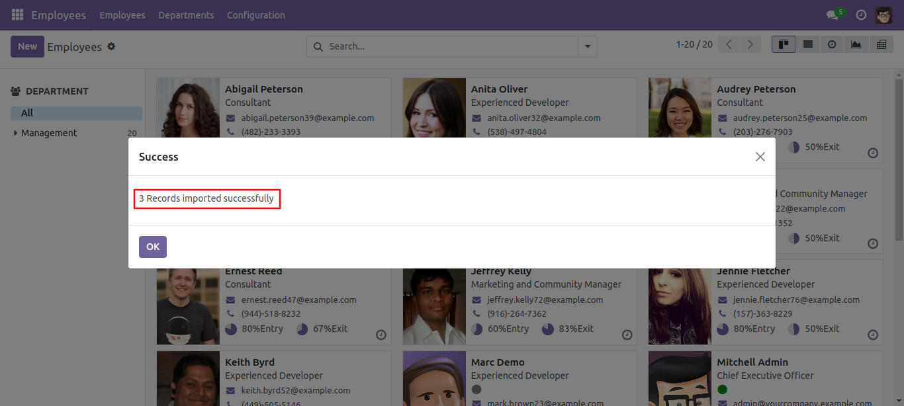904x406 pixels.
Task: Open the messages conversation icon
Action: (833, 15)
